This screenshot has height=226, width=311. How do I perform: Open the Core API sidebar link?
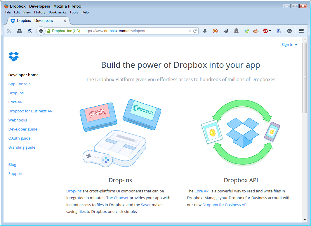click(x=16, y=102)
